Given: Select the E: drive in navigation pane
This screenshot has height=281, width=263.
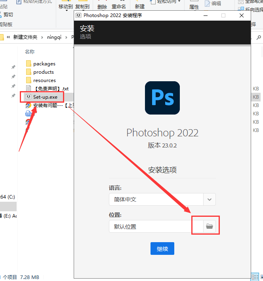Looking at the screenshot, I should click(8, 216).
